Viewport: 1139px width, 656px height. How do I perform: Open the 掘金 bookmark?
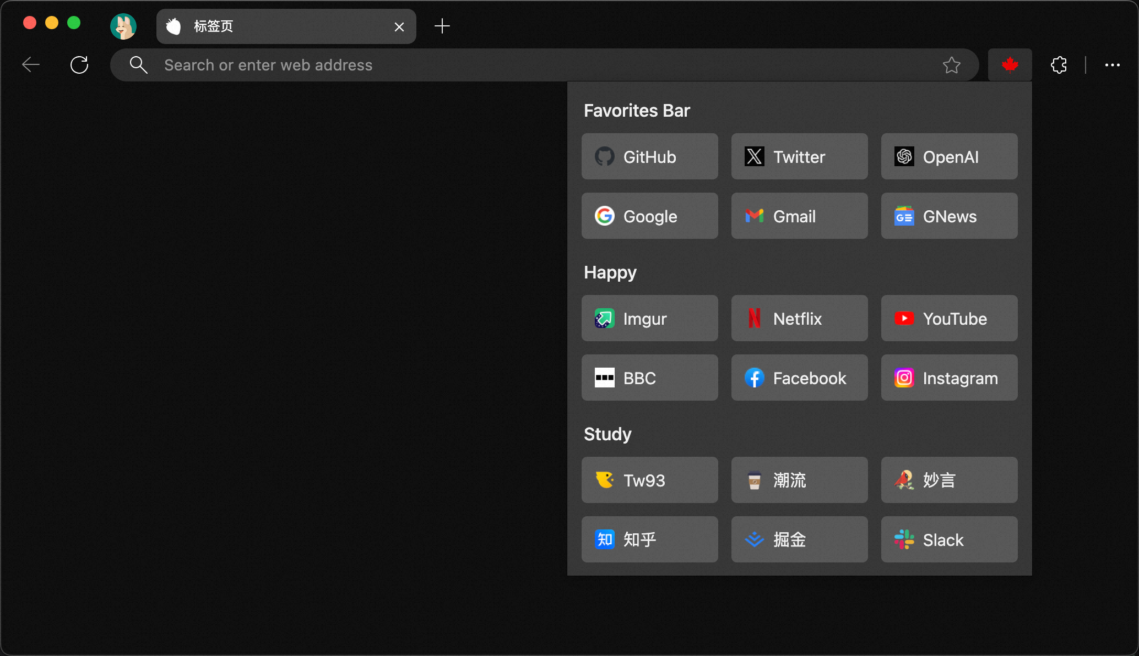(799, 539)
